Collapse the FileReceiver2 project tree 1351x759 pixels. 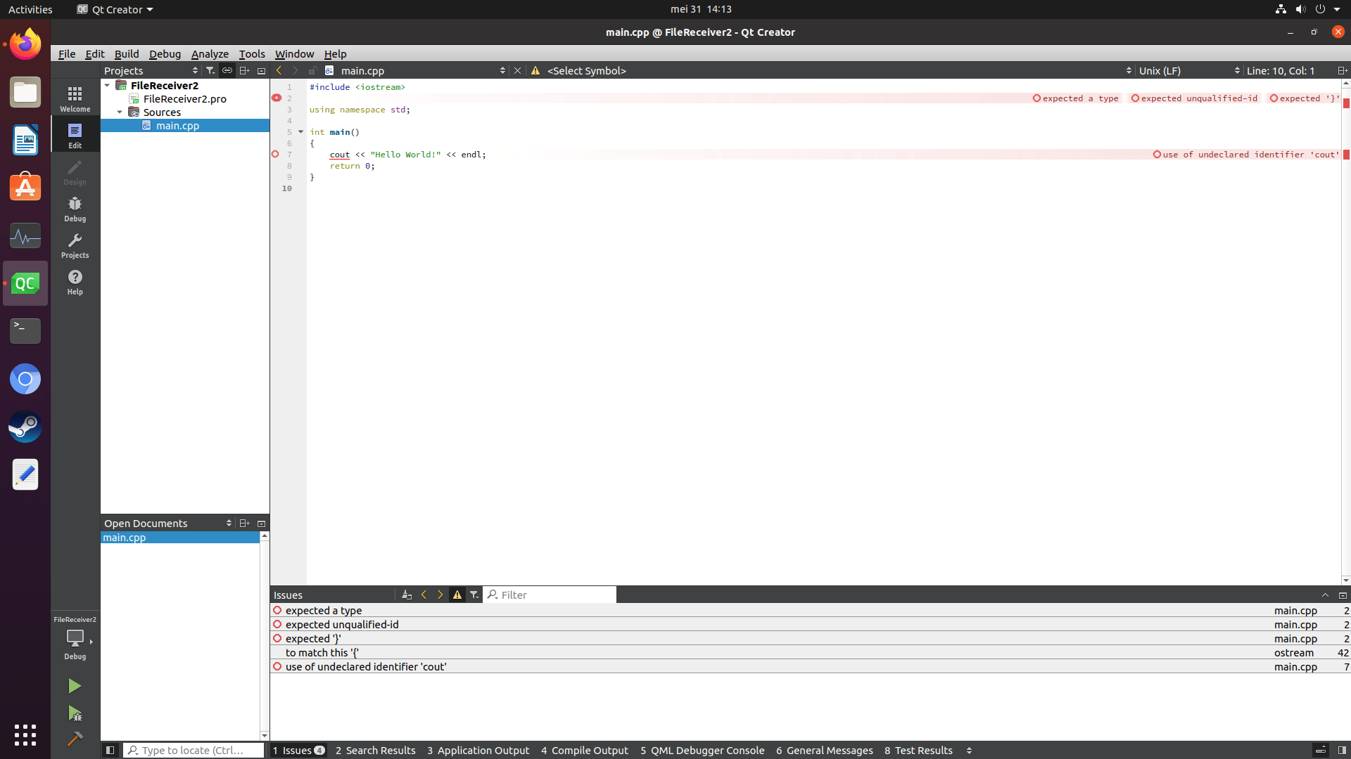pos(107,85)
